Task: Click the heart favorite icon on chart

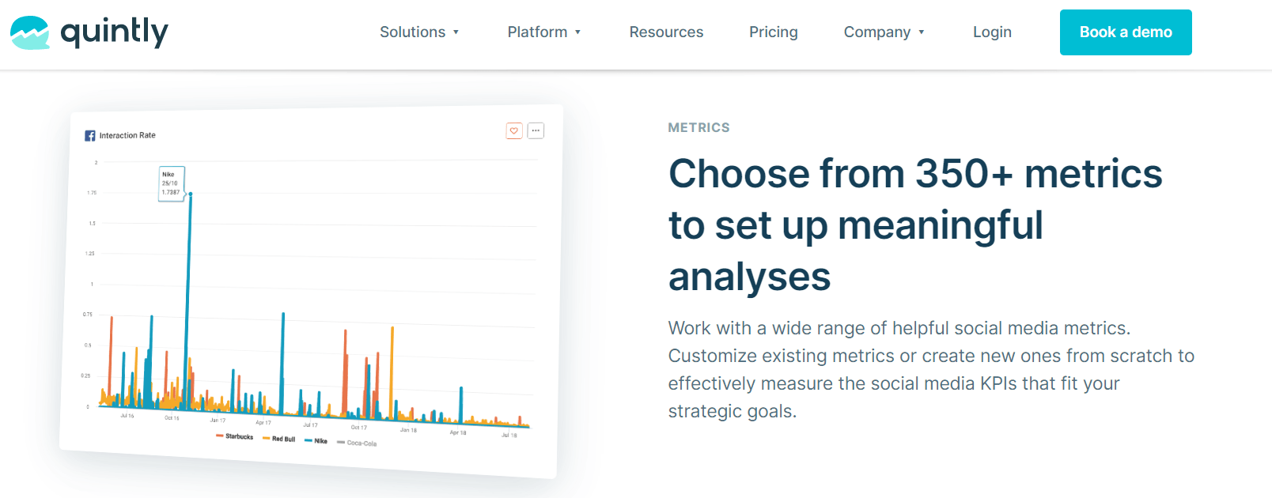Action: pyautogui.click(x=514, y=130)
